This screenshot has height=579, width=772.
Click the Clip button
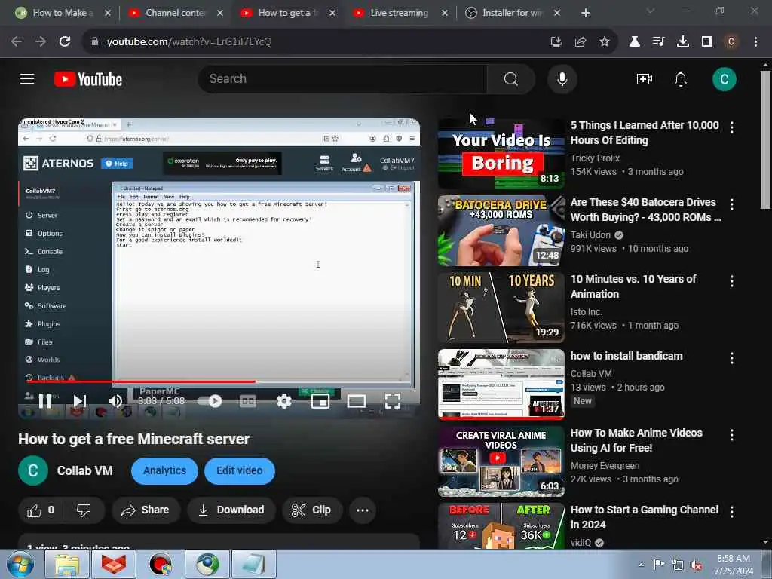tap(311, 510)
